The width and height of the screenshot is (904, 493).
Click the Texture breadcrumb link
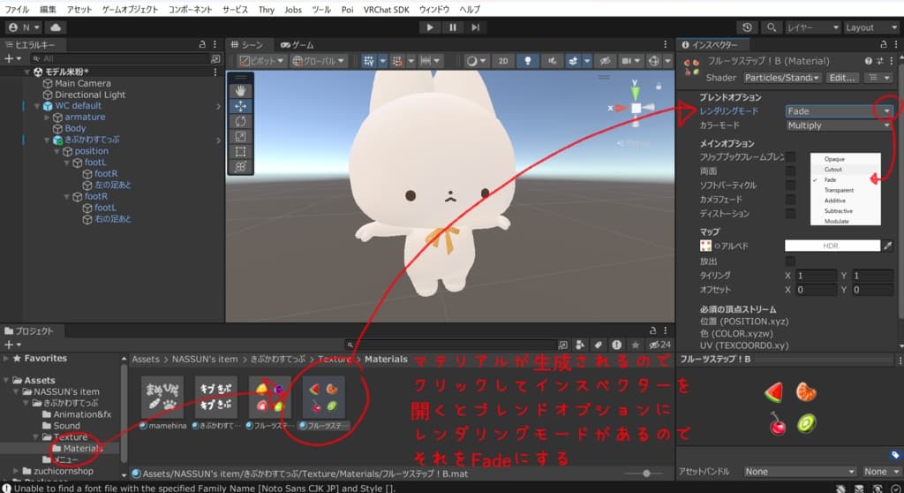(x=335, y=359)
